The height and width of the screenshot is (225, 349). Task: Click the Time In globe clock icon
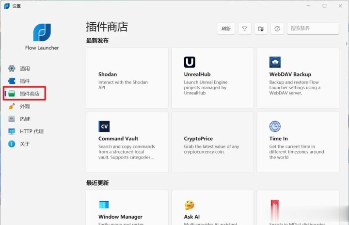tap(275, 126)
